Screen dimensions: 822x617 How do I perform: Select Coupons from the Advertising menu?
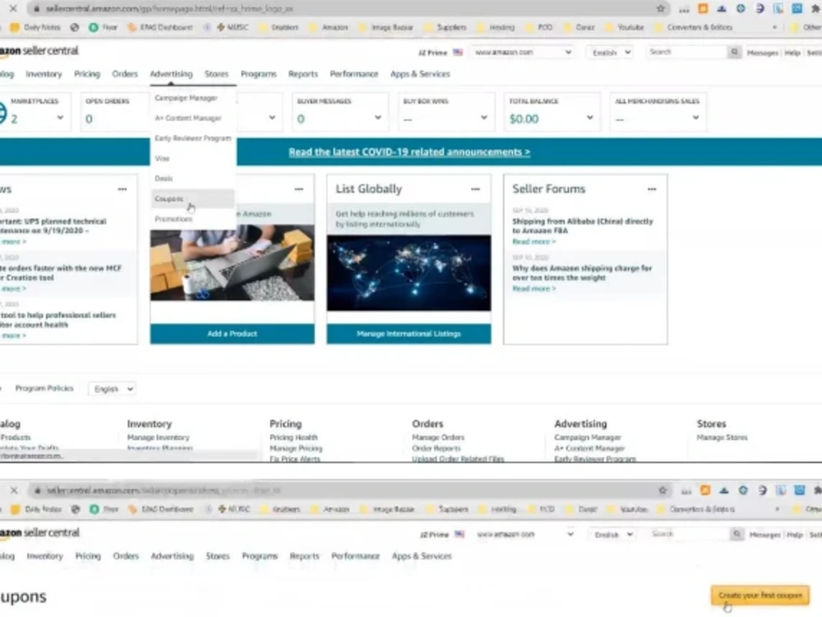tap(192, 199)
